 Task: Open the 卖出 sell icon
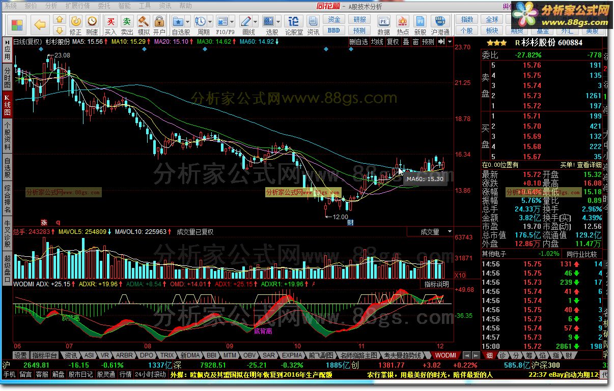click(x=127, y=21)
